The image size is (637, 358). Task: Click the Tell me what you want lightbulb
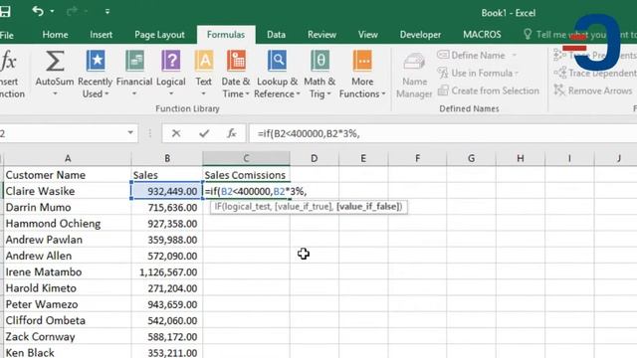point(528,34)
